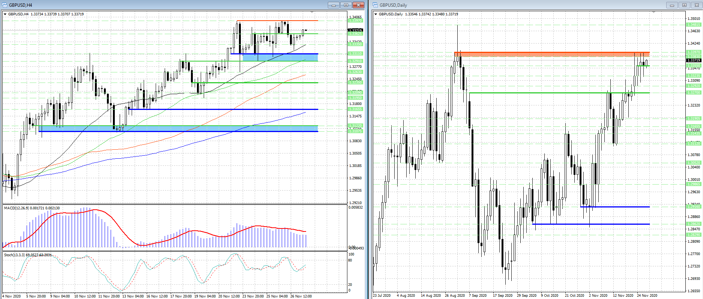Close the GBPUSD,H4 chart window
This screenshot has height=299, width=703.
[x=358, y=5]
